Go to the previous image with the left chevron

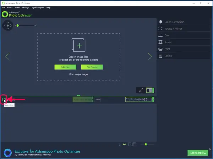tap(7, 57)
